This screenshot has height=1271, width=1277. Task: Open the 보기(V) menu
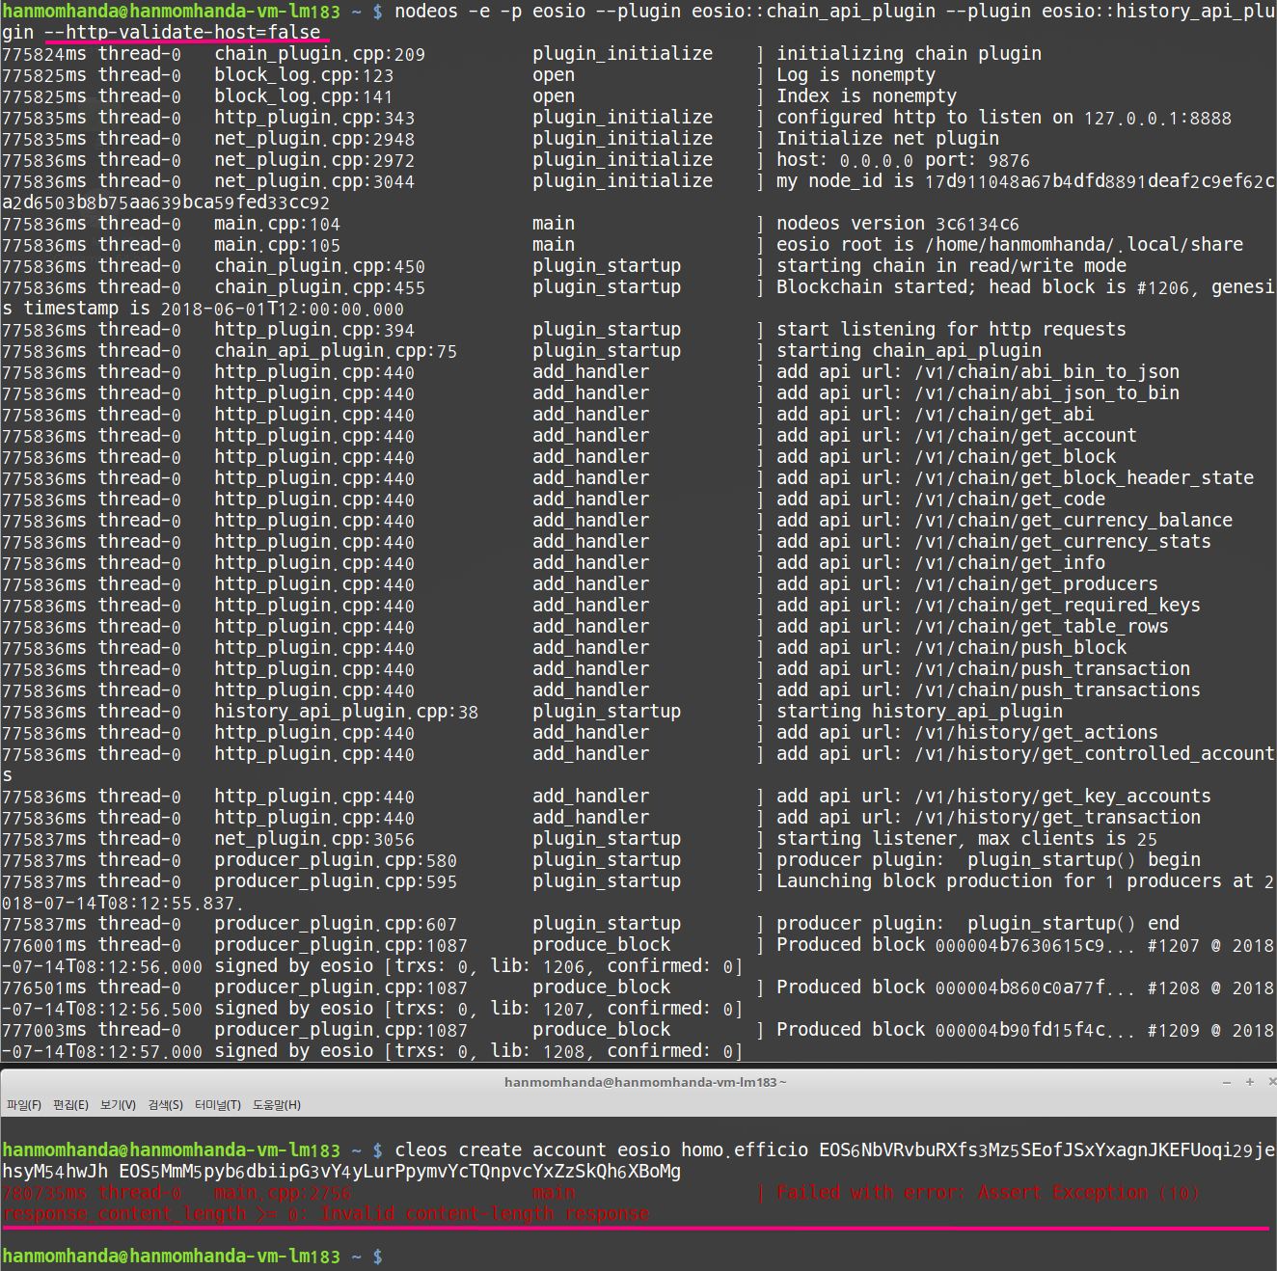tap(117, 1105)
